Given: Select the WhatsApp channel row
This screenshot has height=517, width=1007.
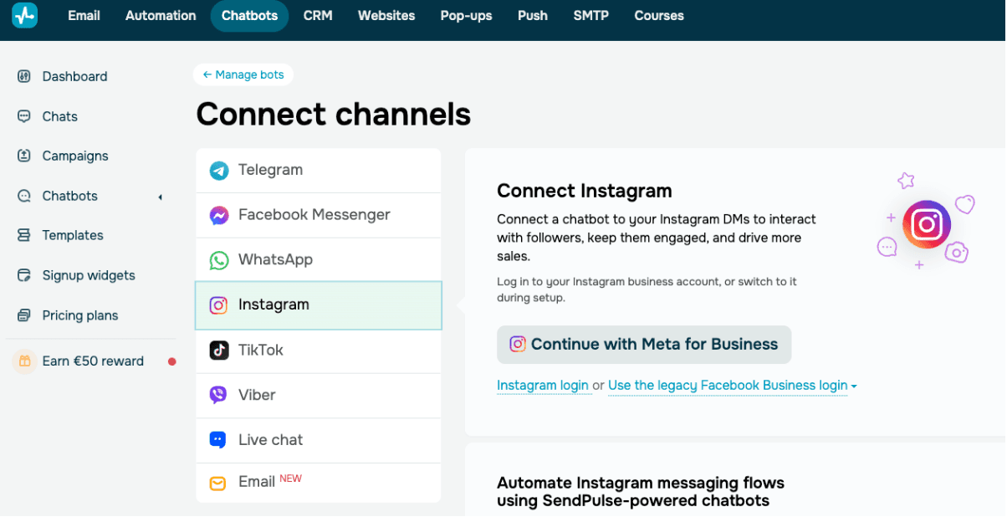Looking at the screenshot, I should point(318,260).
